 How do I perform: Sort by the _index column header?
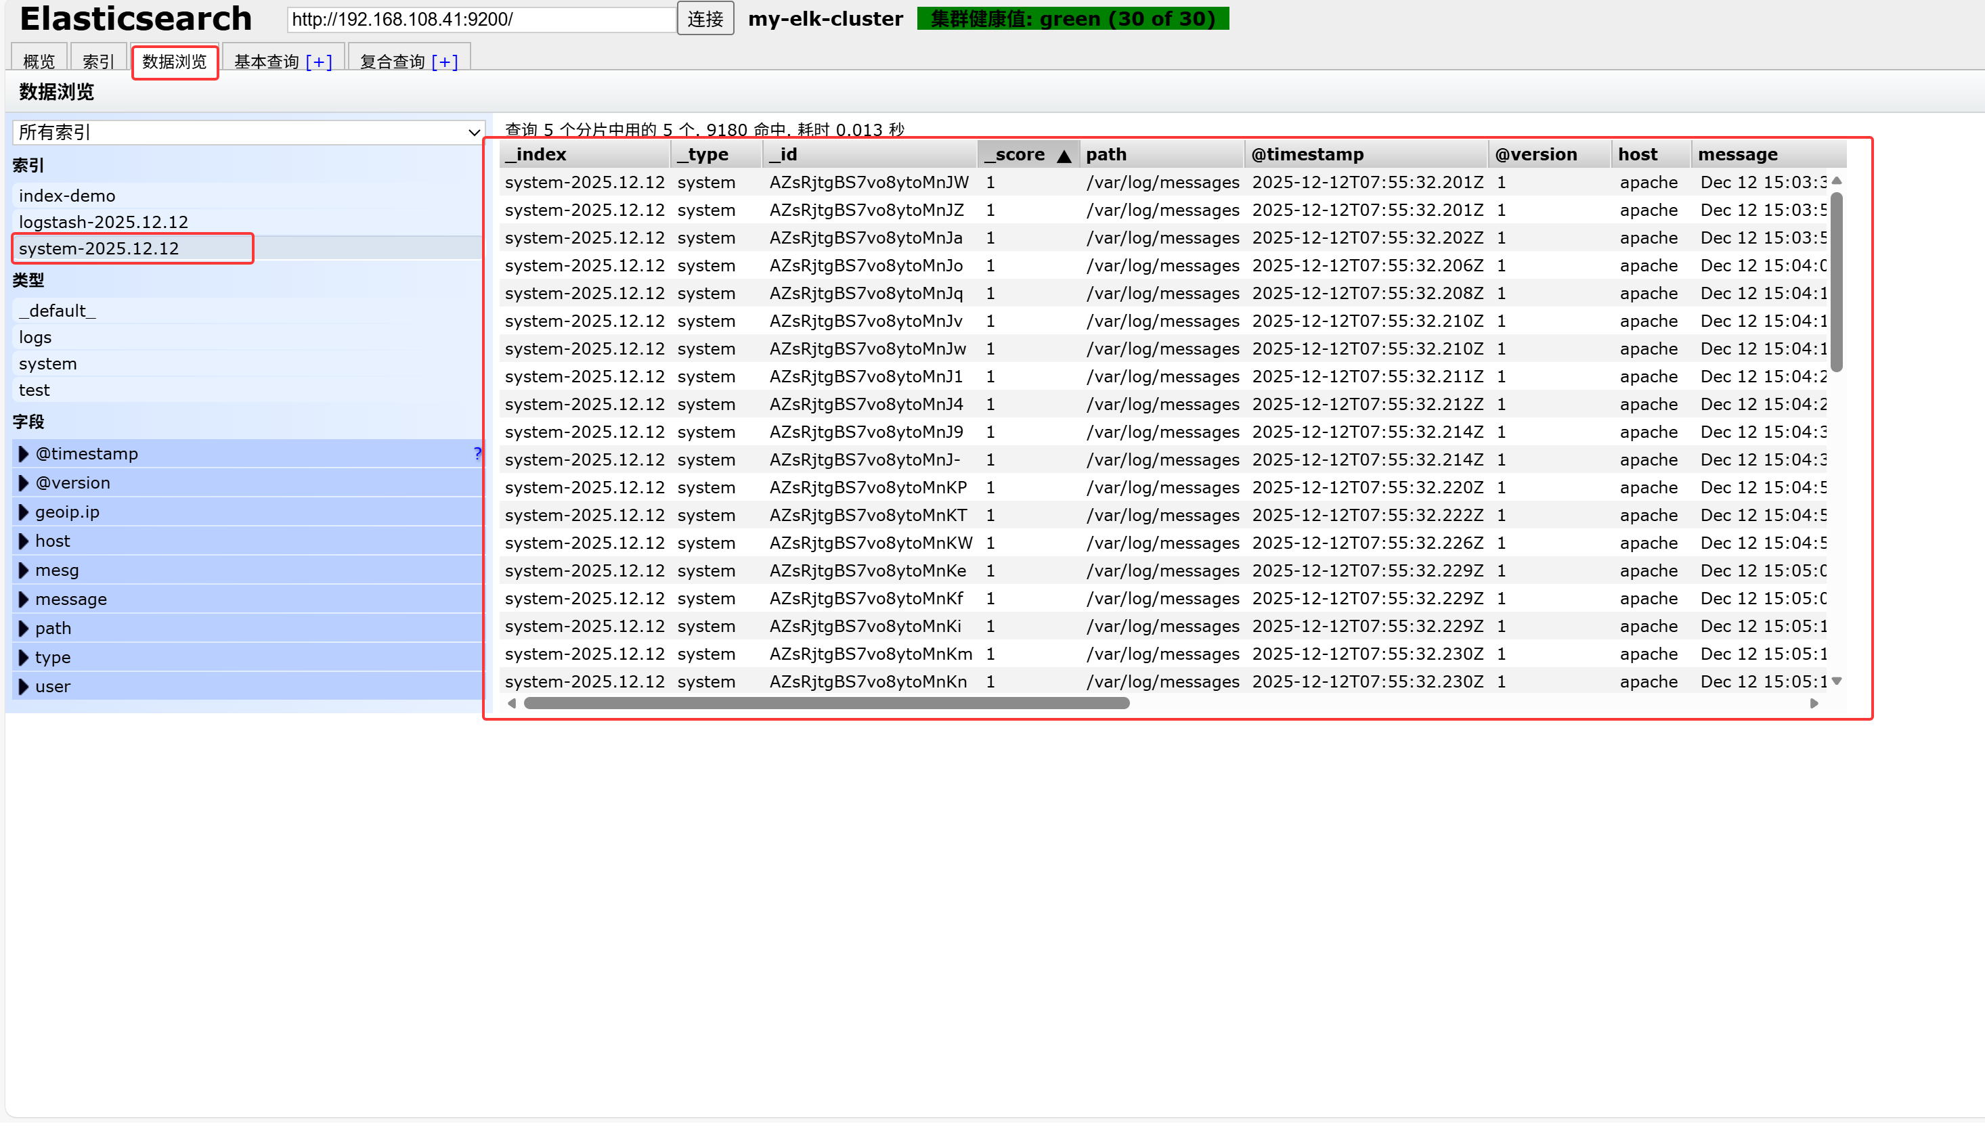(584, 154)
